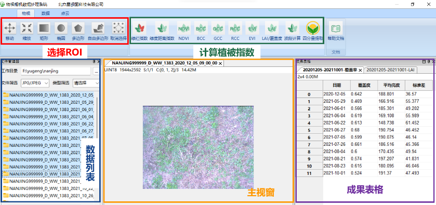Close the NANJING 2020_12_05_09_00_00 image tab

[220, 64]
